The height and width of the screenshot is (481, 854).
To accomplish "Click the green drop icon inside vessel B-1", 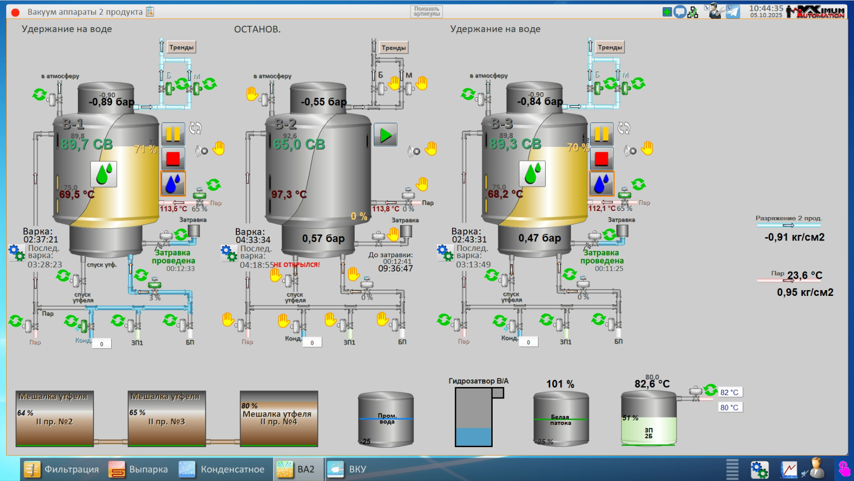I will click(x=104, y=174).
